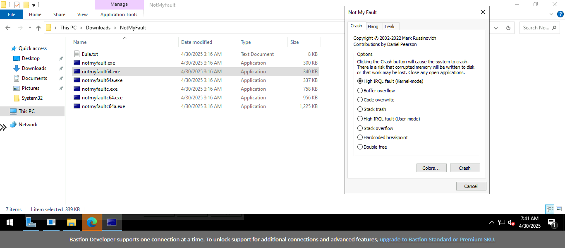Switch to the Hang tab
This screenshot has height=248, width=565.
coord(373,26)
